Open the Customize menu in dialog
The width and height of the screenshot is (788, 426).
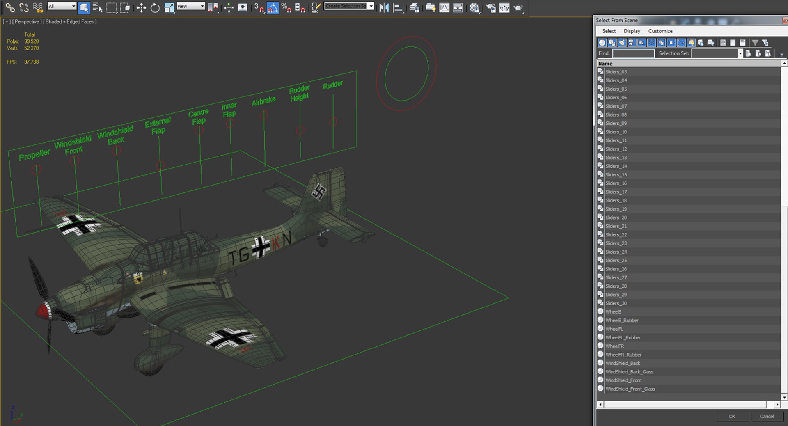[x=660, y=31]
